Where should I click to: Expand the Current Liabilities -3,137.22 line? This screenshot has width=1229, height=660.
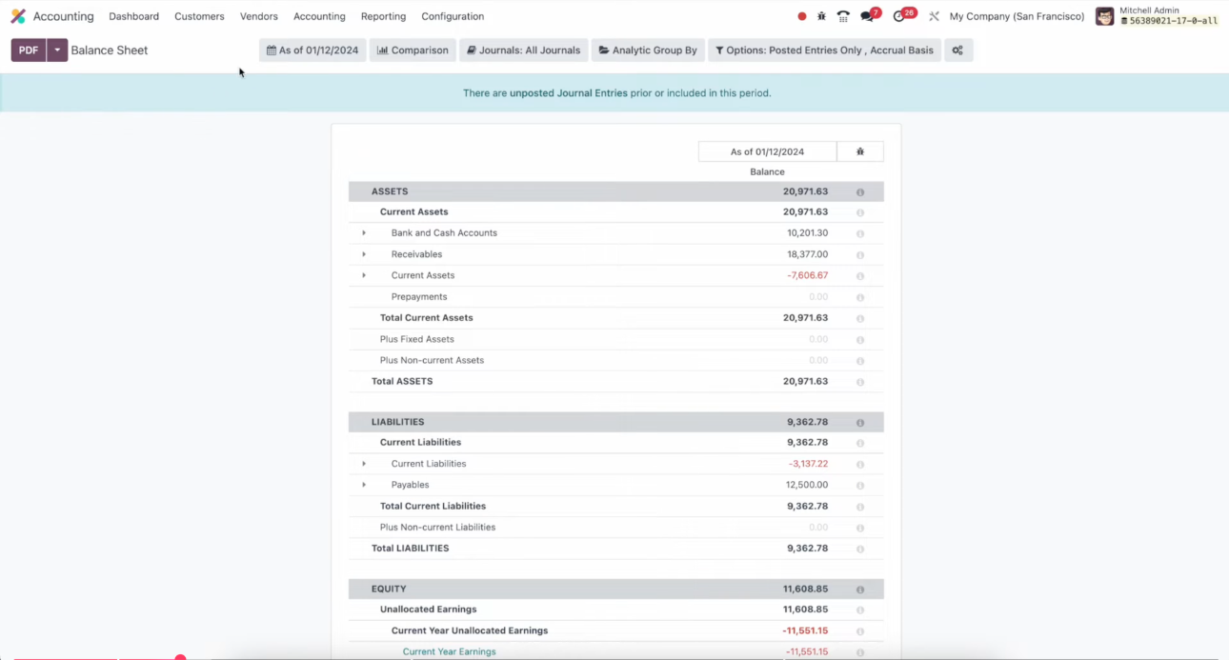point(364,464)
